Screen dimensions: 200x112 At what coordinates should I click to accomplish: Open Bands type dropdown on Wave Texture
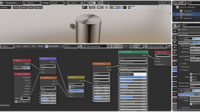coord(102,74)
